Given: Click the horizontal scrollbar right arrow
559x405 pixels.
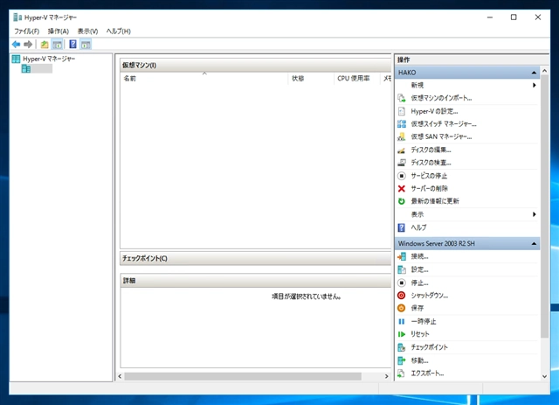Looking at the screenshot, I should 386,376.
